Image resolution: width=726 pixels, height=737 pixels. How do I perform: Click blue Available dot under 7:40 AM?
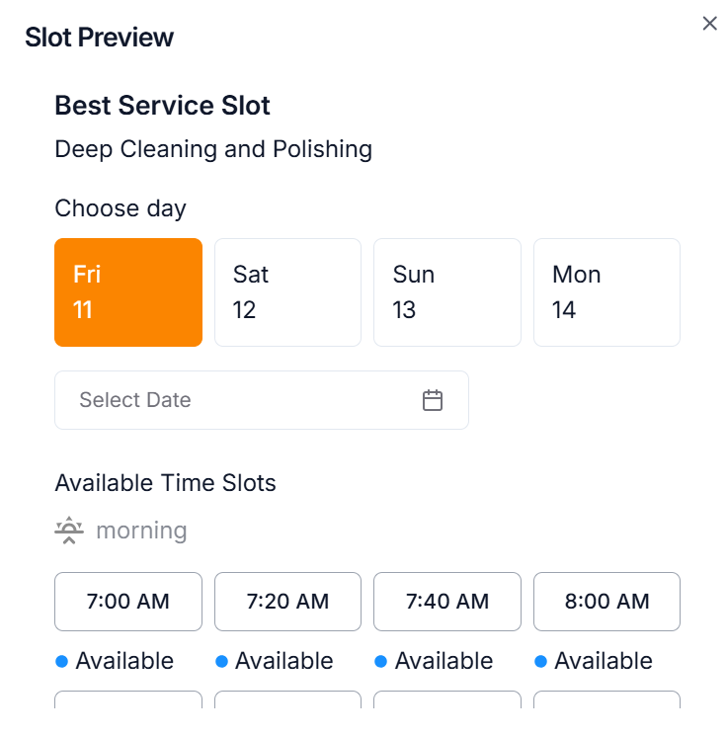[x=381, y=661]
